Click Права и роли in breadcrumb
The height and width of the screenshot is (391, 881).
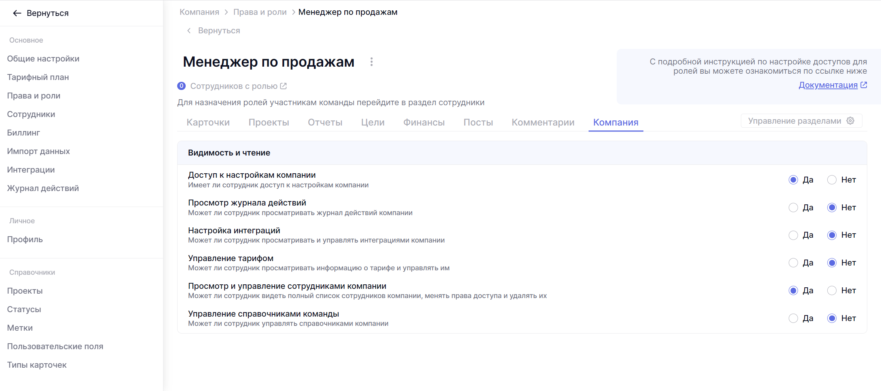(260, 12)
